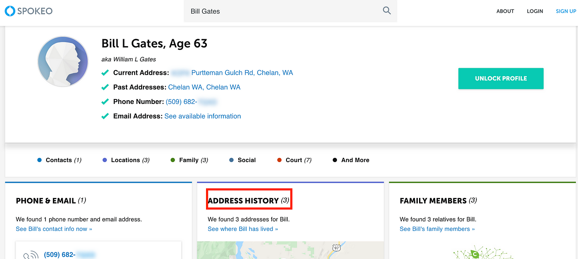This screenshot has height=259, width=578.
Task: Select the And More tab
Action: click(x=351, y=160)
